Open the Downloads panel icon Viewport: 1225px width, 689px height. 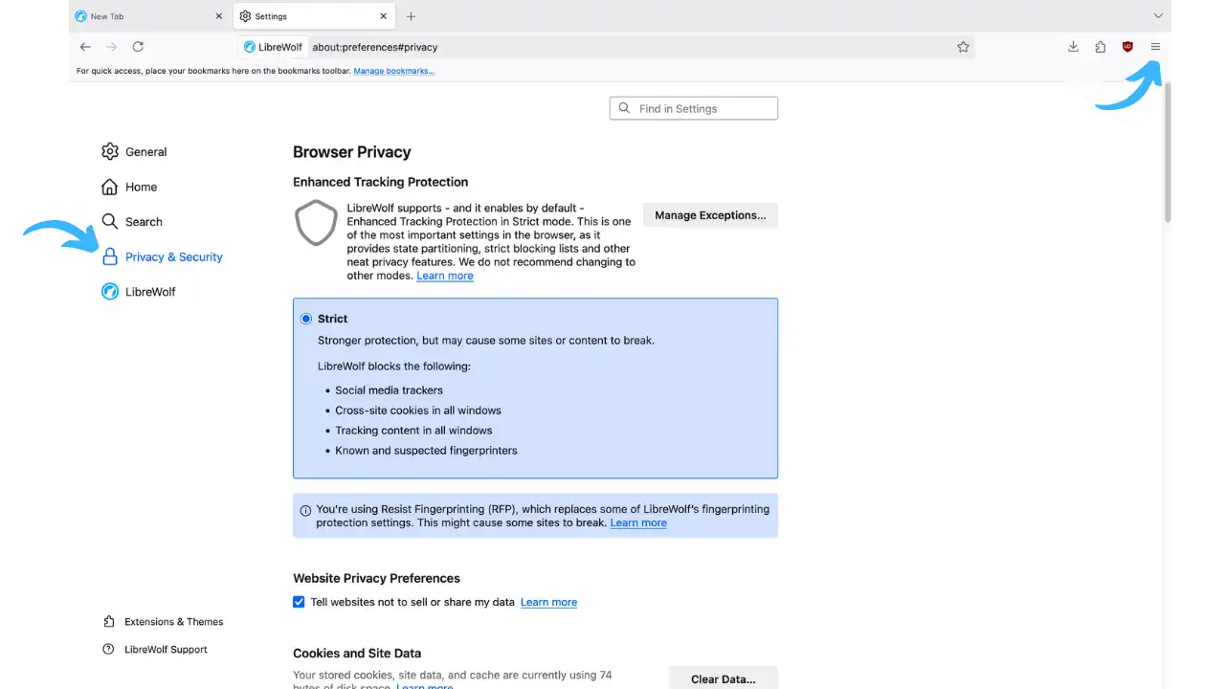pyautogui.click(x=1073, y=47)
